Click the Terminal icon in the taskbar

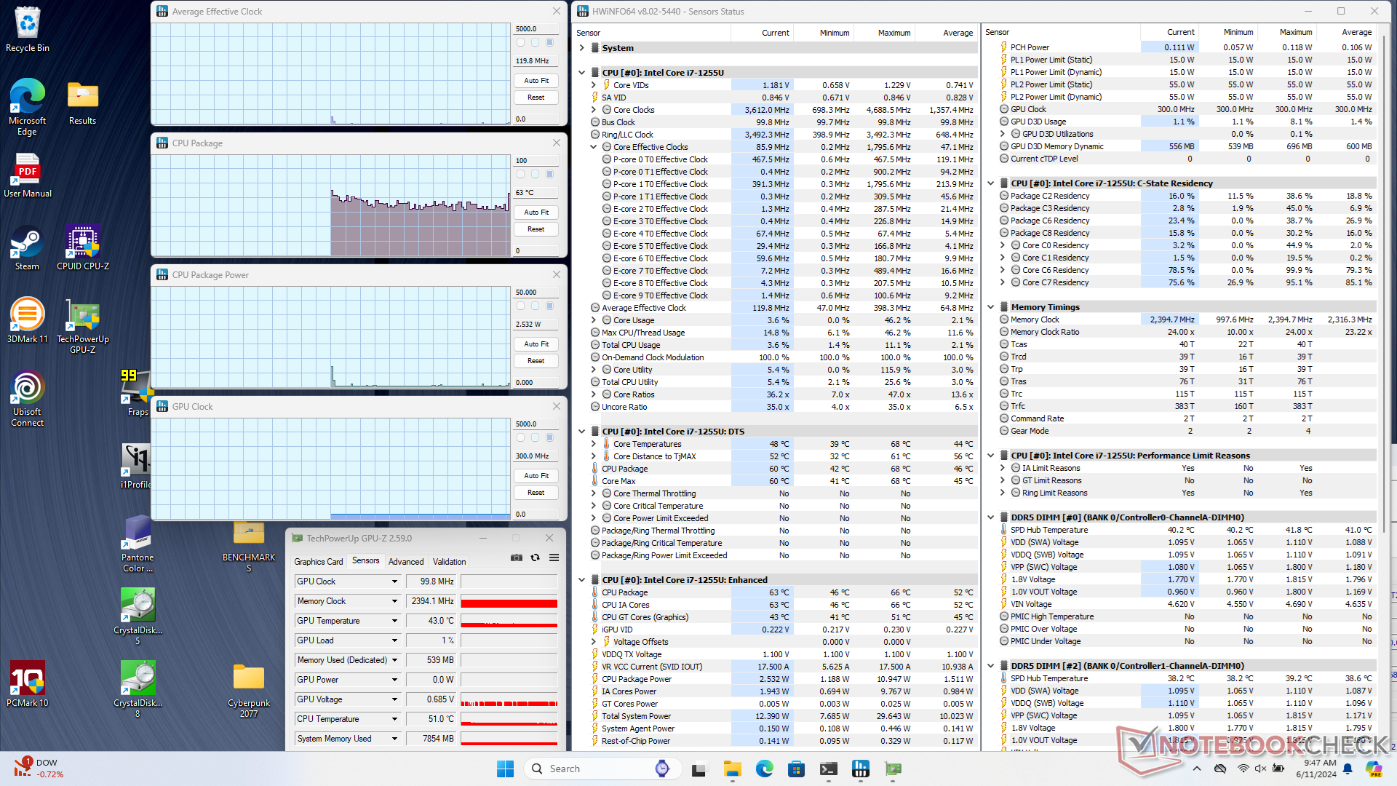[x=828, y=769]
